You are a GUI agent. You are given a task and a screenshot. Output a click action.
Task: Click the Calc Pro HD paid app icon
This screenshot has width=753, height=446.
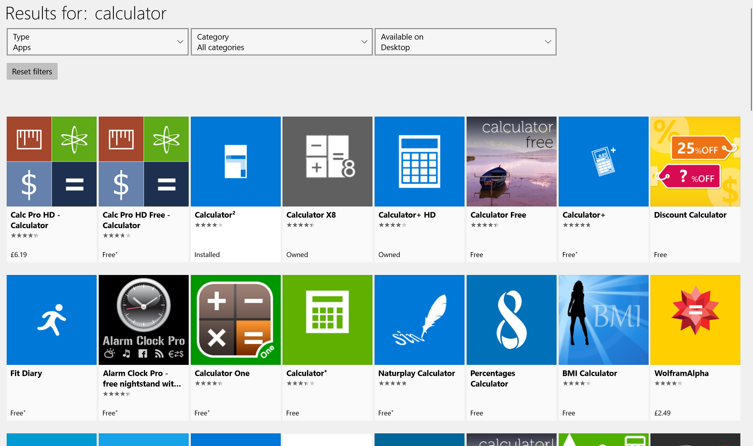click(51, 161)
